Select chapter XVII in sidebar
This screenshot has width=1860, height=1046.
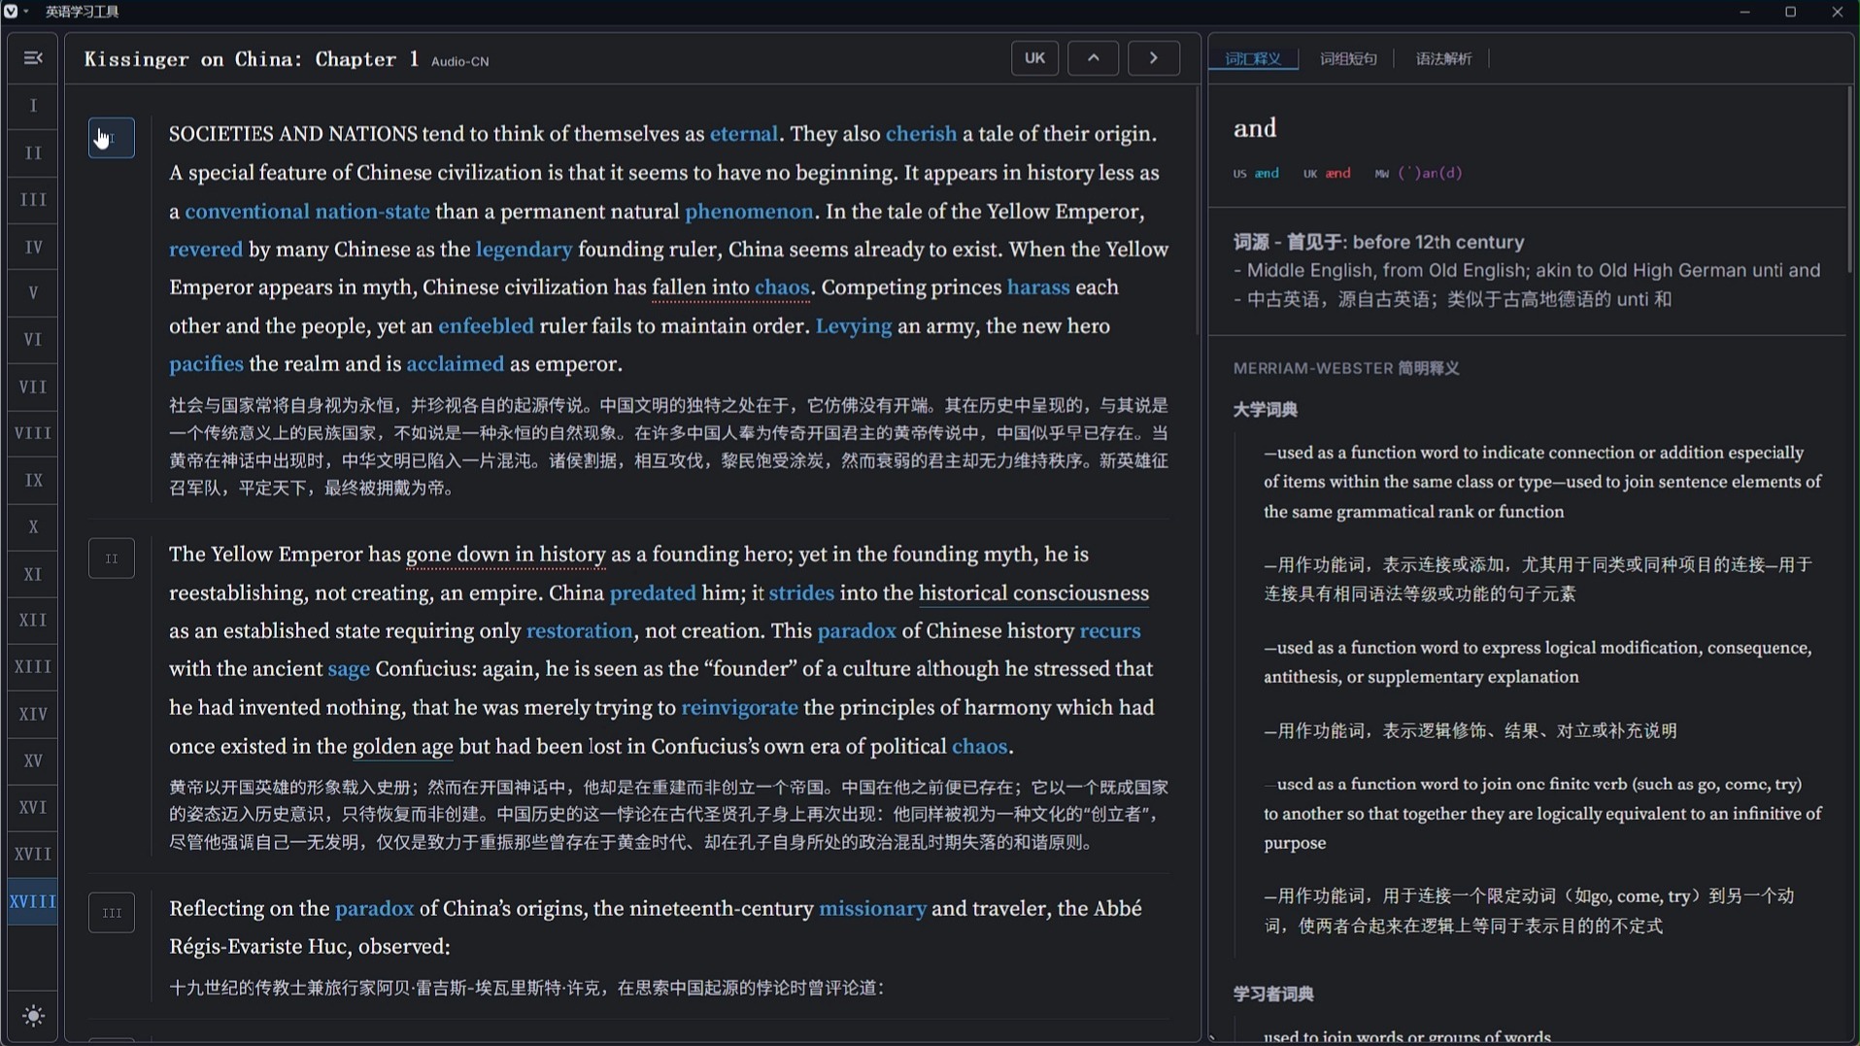point(33,855)
